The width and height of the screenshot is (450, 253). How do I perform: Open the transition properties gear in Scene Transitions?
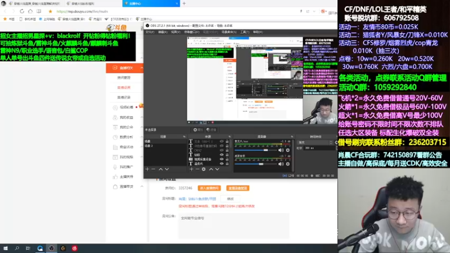pos(336,142)
